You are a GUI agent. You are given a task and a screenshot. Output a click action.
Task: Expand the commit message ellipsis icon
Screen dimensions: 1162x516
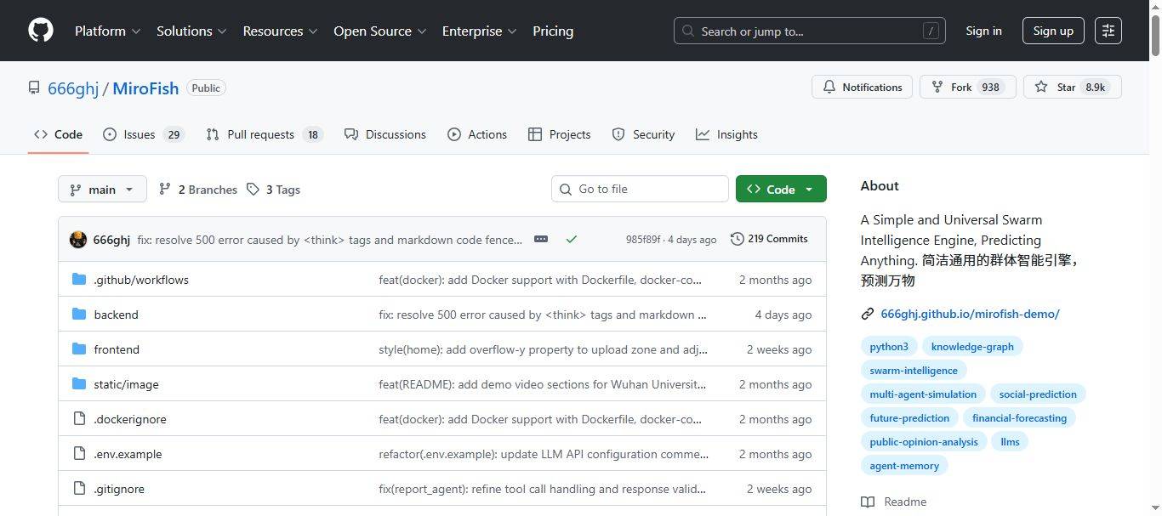pos(541,239)
